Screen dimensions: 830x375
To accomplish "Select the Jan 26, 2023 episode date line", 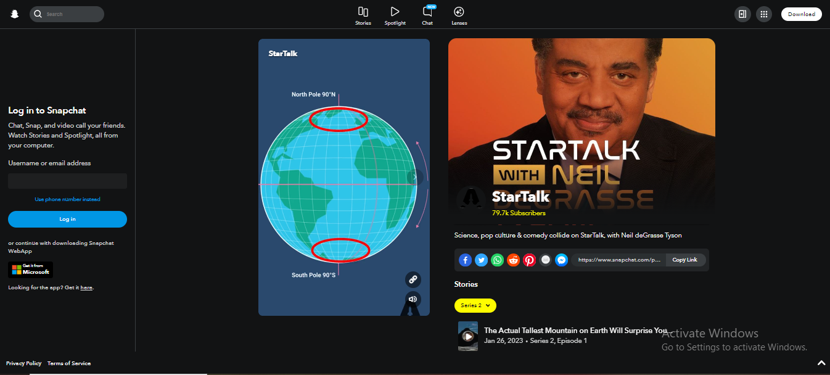I will (535, 340).
